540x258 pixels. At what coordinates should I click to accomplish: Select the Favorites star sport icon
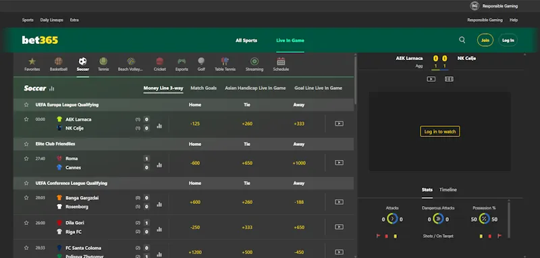(32, 61)
